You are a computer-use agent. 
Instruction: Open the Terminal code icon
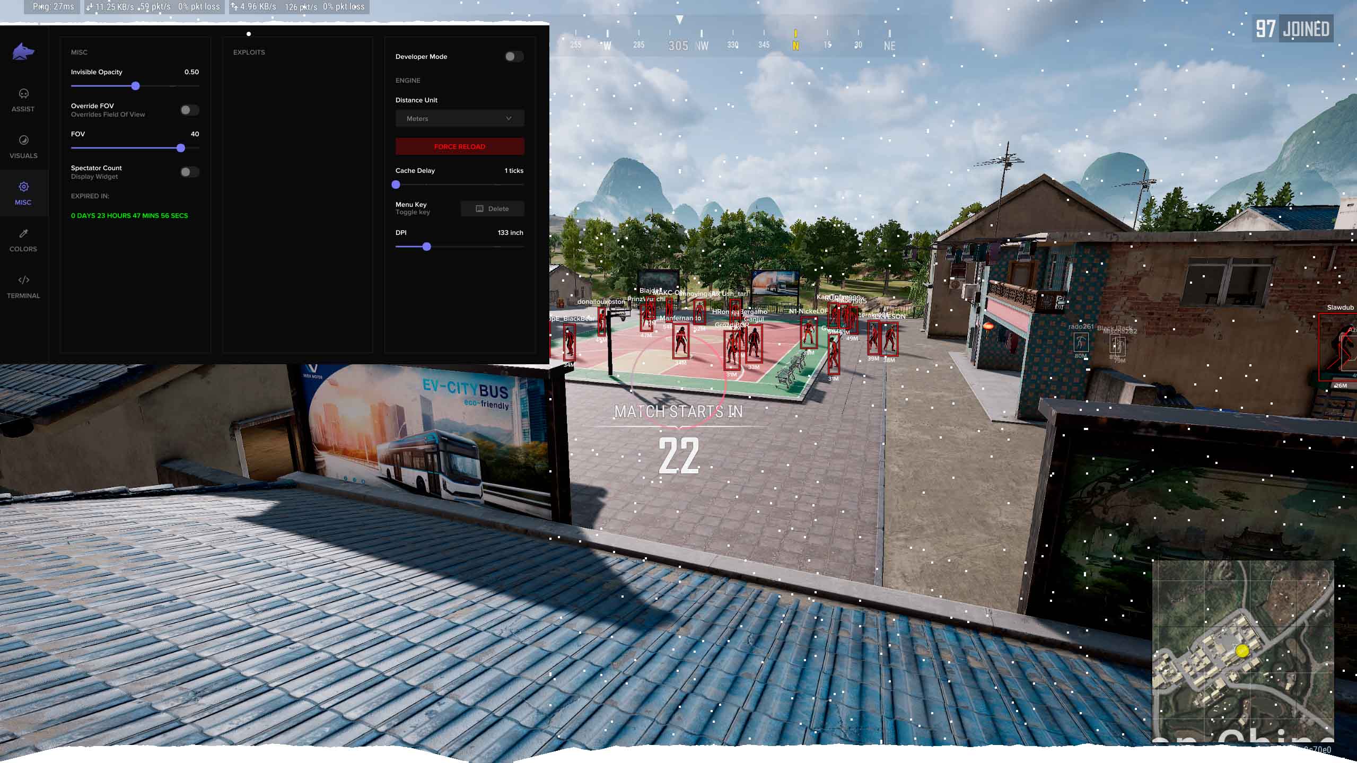coord(23,280)
